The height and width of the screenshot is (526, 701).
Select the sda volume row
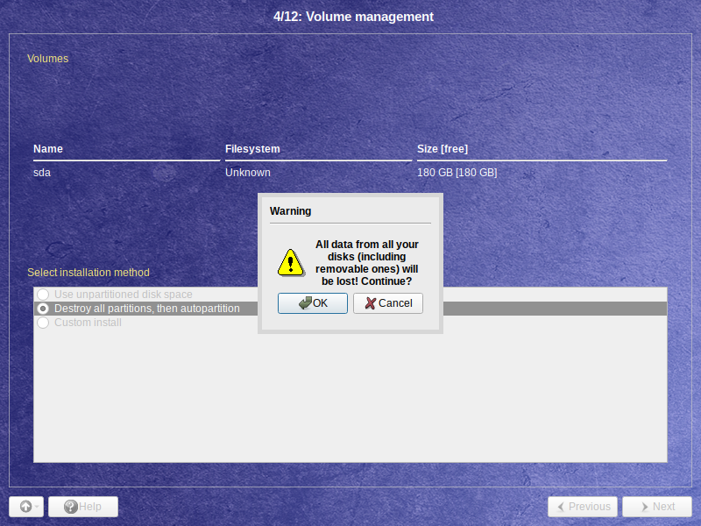coord(350,173)
